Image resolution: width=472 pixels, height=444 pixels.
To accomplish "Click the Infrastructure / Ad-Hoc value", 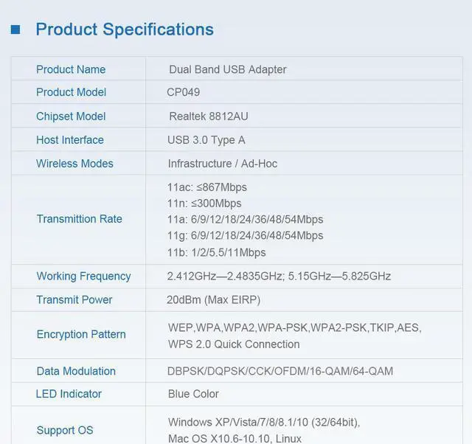I will [223, 163].
